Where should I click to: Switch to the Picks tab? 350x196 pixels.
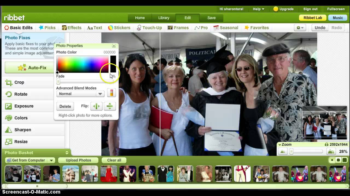(x=47, y=28)
